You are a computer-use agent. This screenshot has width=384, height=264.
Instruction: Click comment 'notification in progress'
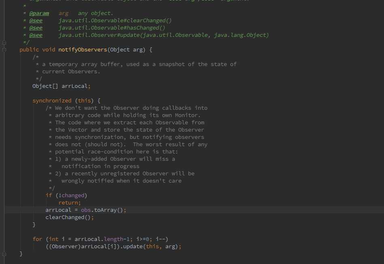click(x=100, y=166)
